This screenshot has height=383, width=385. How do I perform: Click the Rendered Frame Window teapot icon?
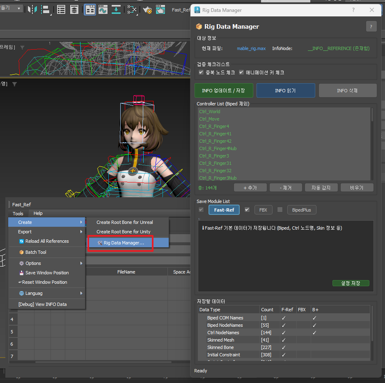(160, 9)
